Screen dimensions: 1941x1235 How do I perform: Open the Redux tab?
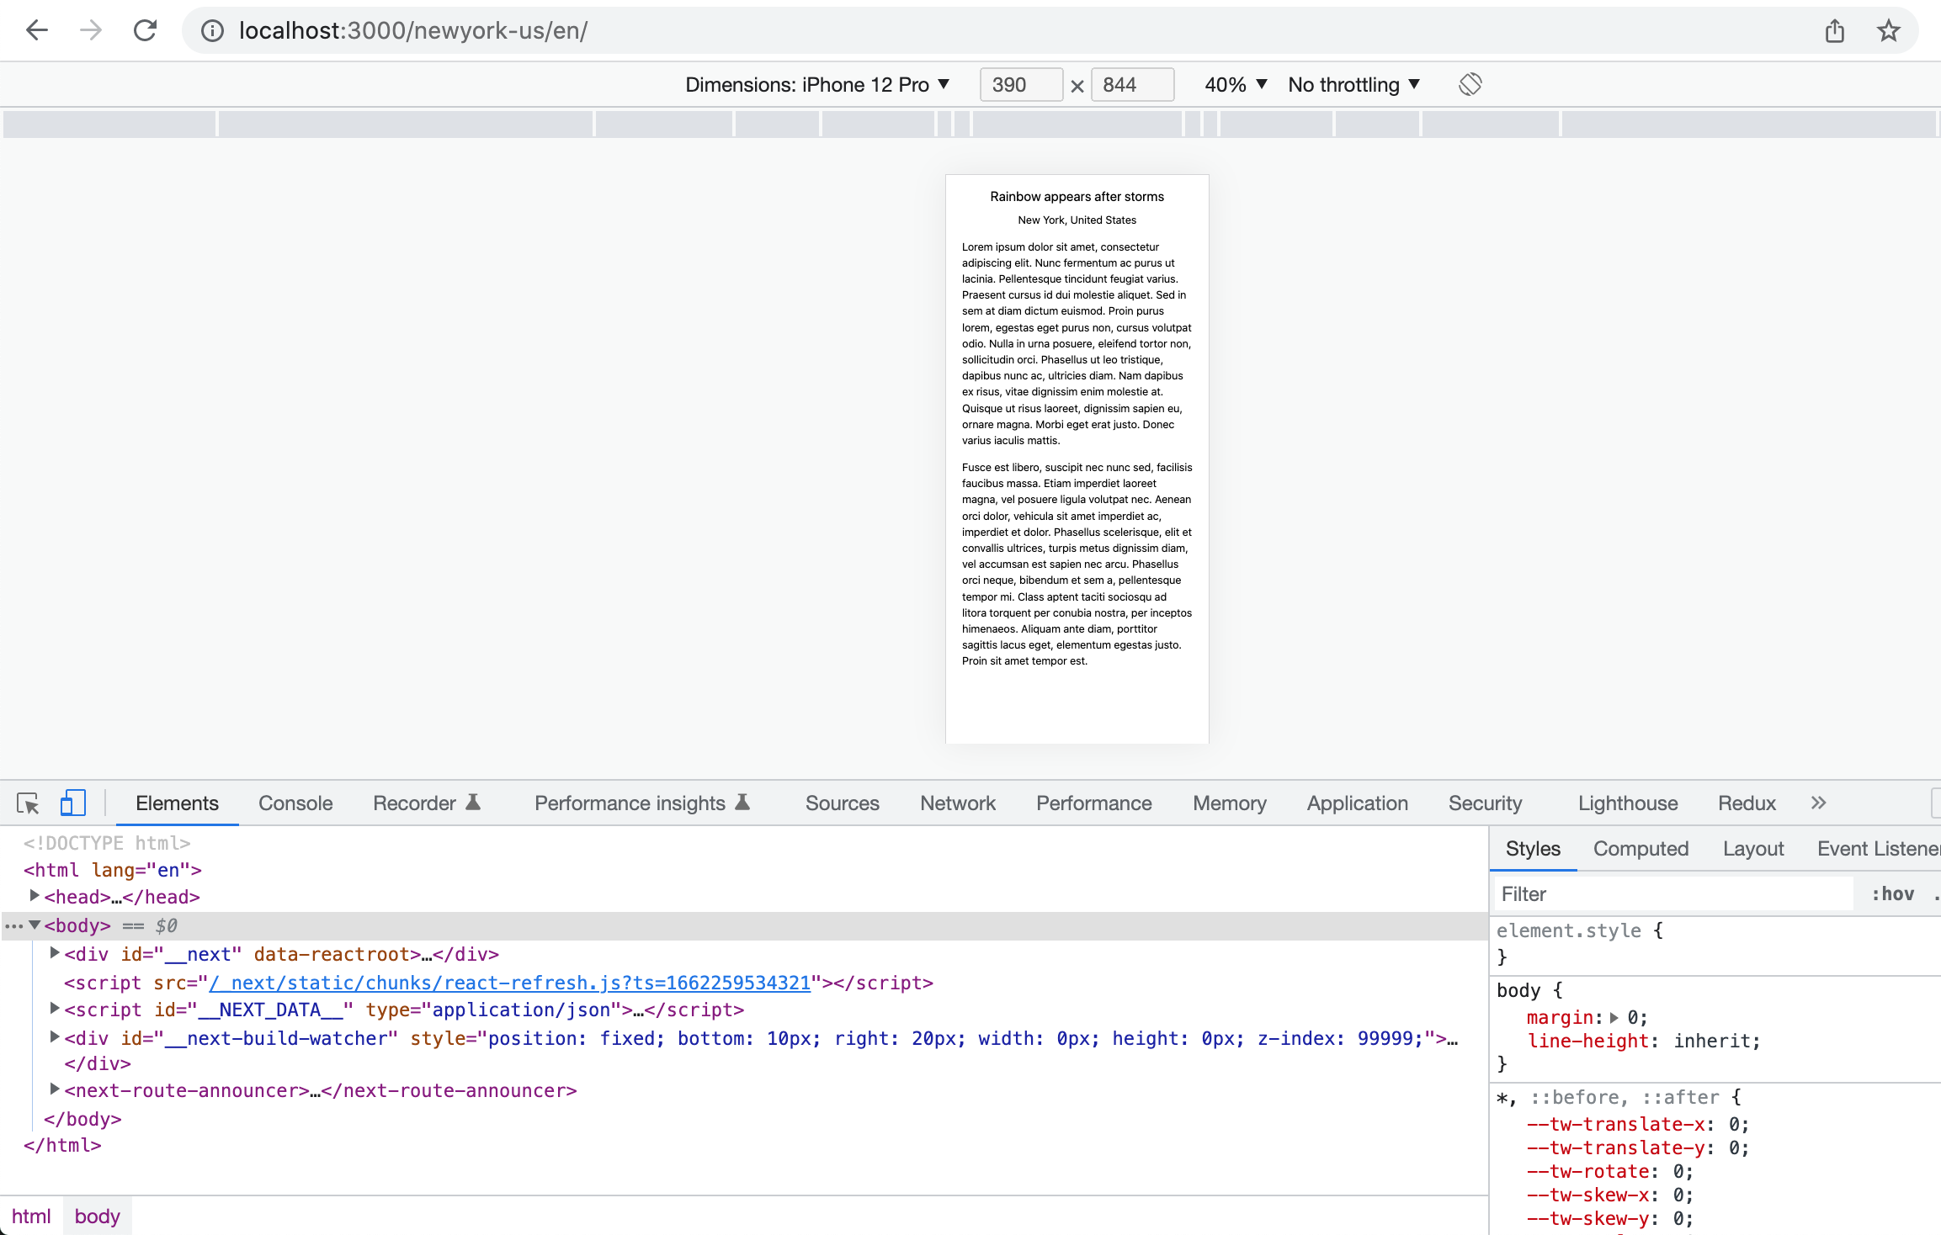coord(1747,803)
